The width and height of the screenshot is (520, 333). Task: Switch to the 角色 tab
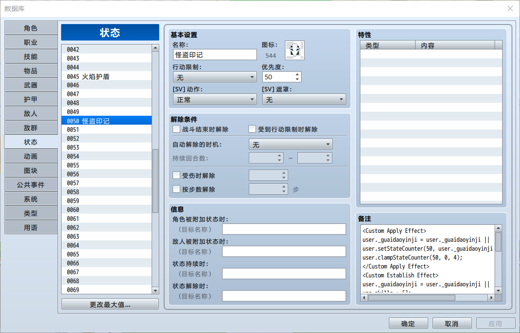31,28
